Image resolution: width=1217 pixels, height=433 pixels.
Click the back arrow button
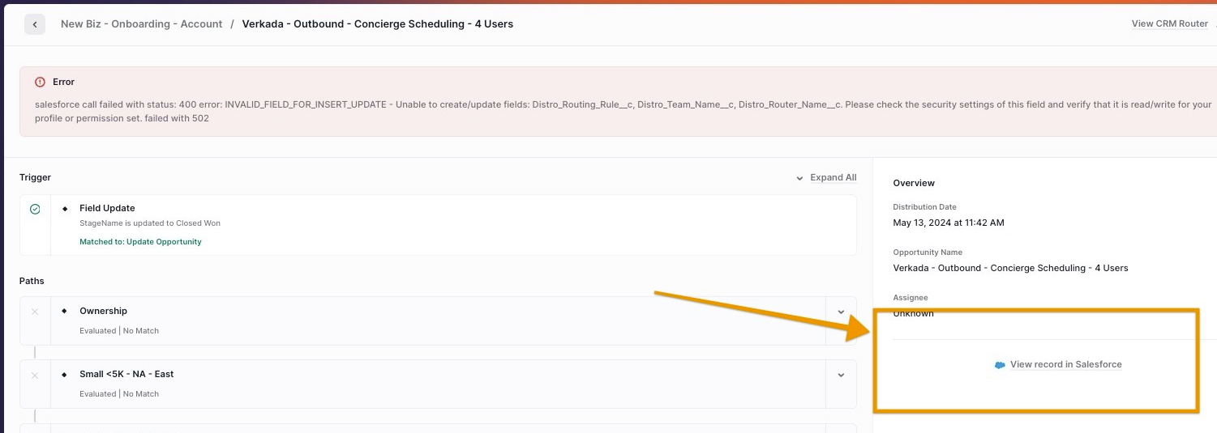pos(35,24)
